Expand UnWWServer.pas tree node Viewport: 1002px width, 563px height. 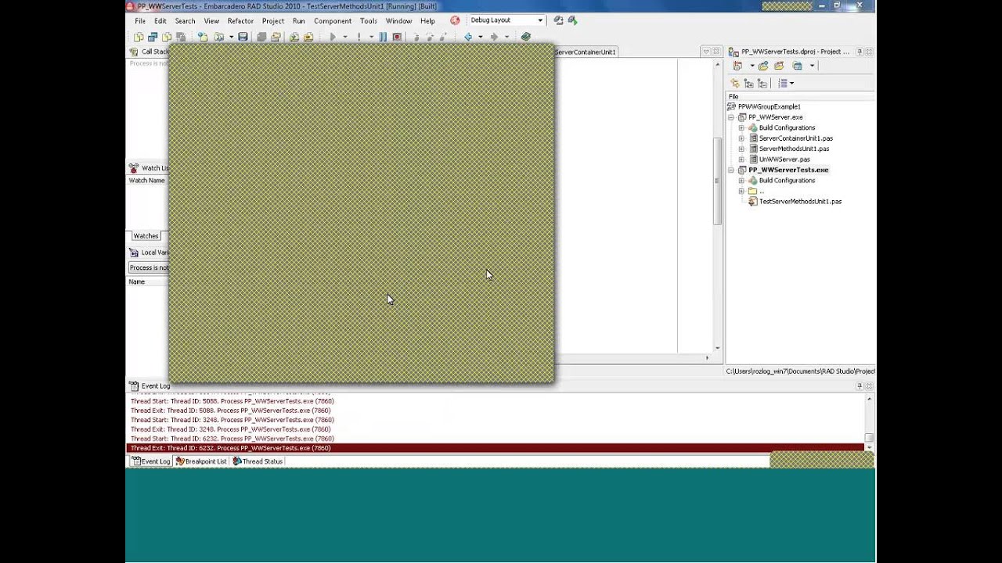[x=741, y=160]
